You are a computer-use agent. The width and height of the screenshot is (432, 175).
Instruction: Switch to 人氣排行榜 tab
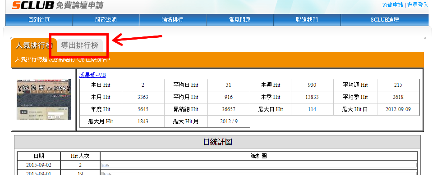tap(34, 45)
